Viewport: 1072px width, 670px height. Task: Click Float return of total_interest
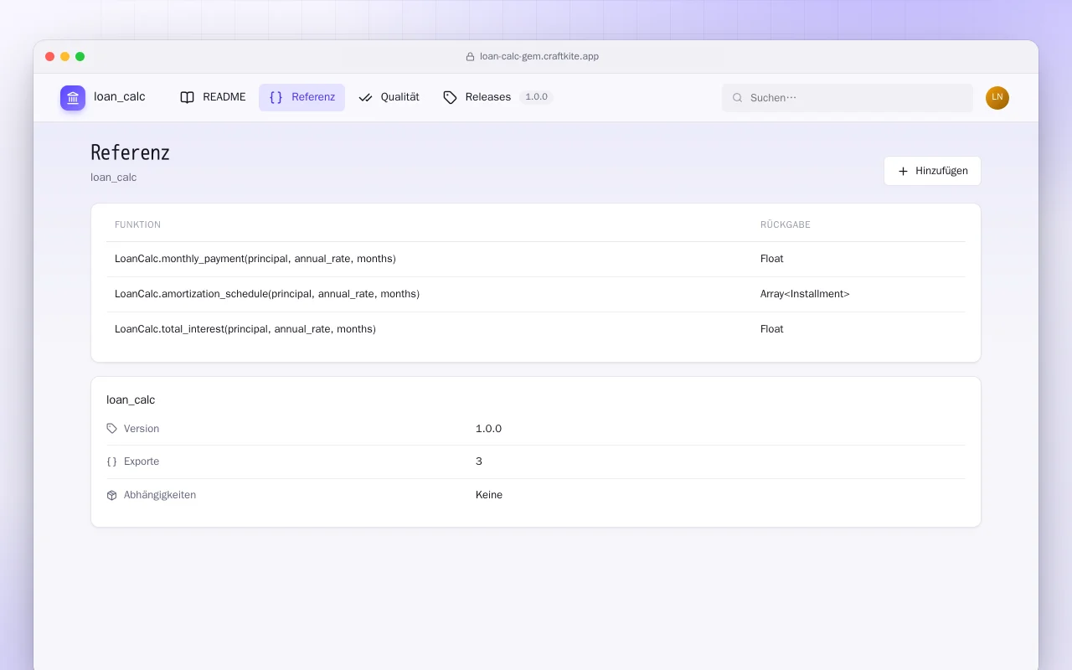pos(772,329)
